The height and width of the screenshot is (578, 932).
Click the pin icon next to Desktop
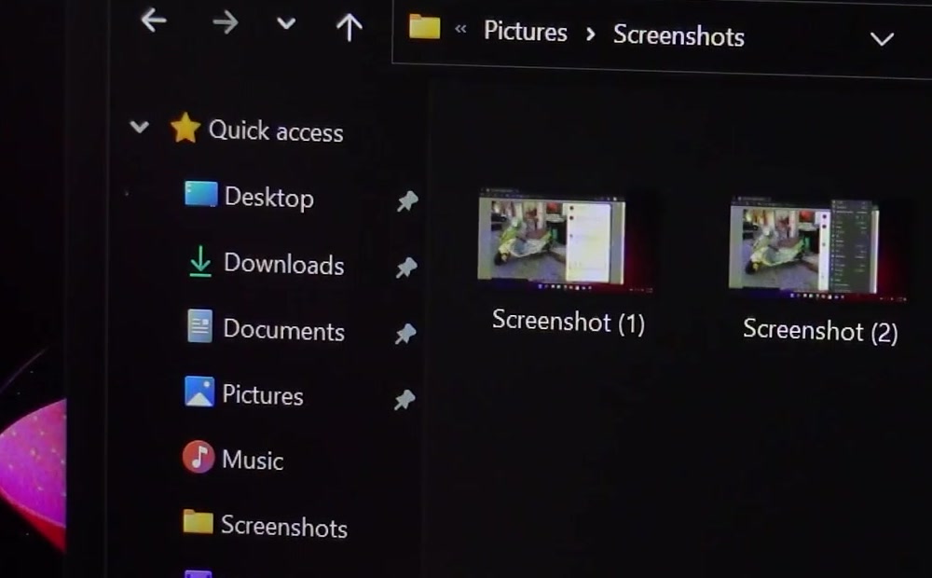click(x=408, y=201)
